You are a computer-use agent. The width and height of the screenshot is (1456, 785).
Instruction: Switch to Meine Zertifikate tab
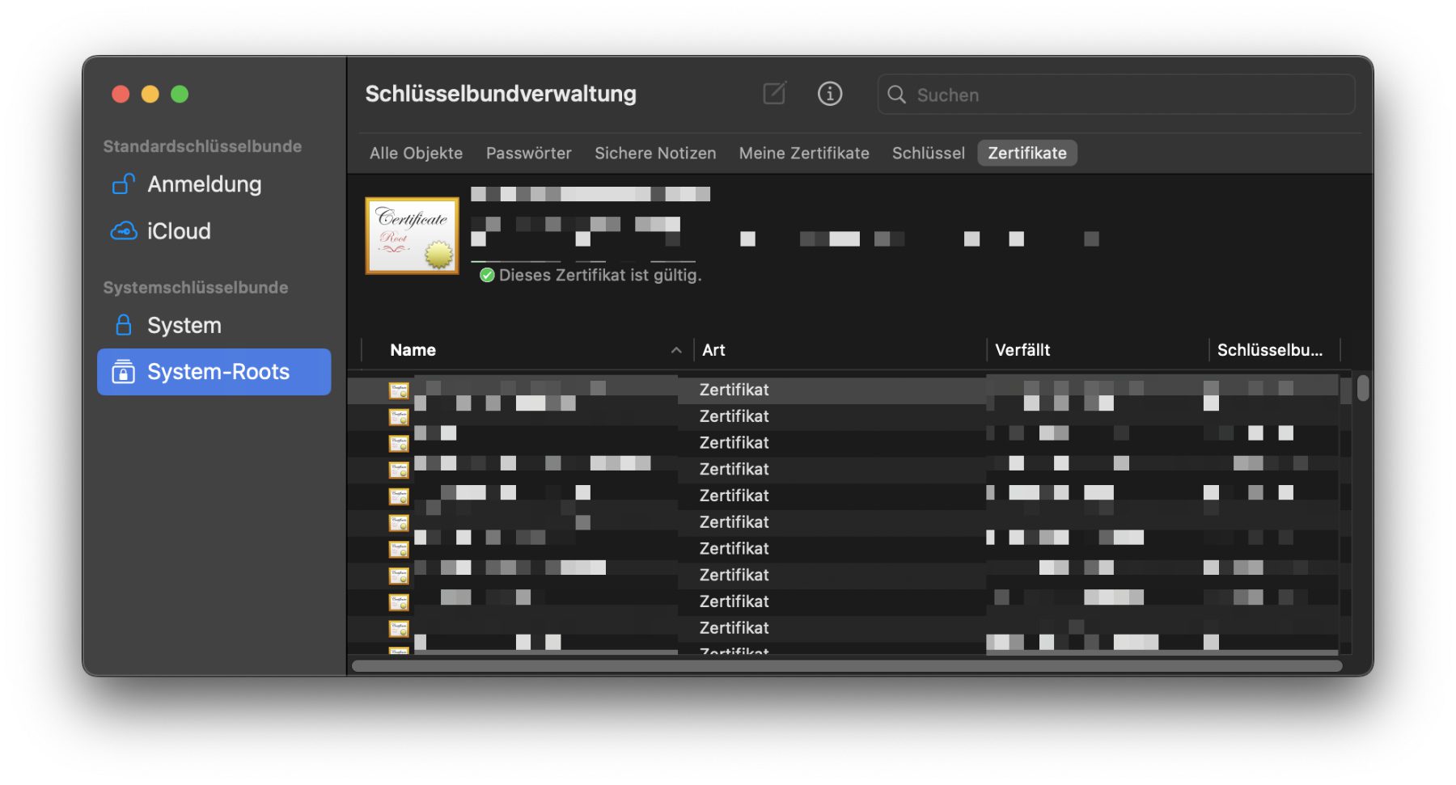point(803,153)
